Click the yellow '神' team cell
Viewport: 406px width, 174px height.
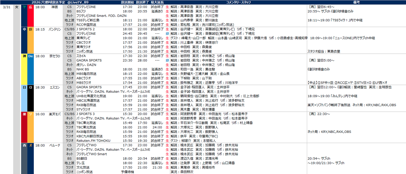(x=24, y=69)
